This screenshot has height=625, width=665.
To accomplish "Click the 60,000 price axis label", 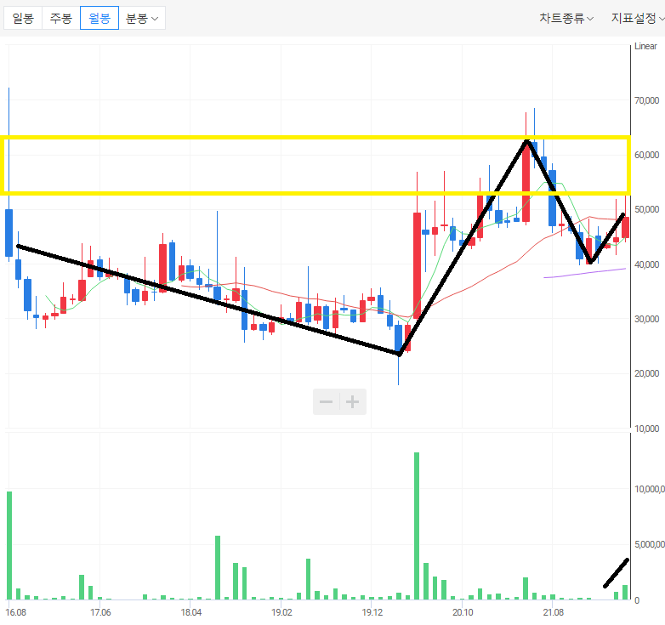I will tap(647, 155).
